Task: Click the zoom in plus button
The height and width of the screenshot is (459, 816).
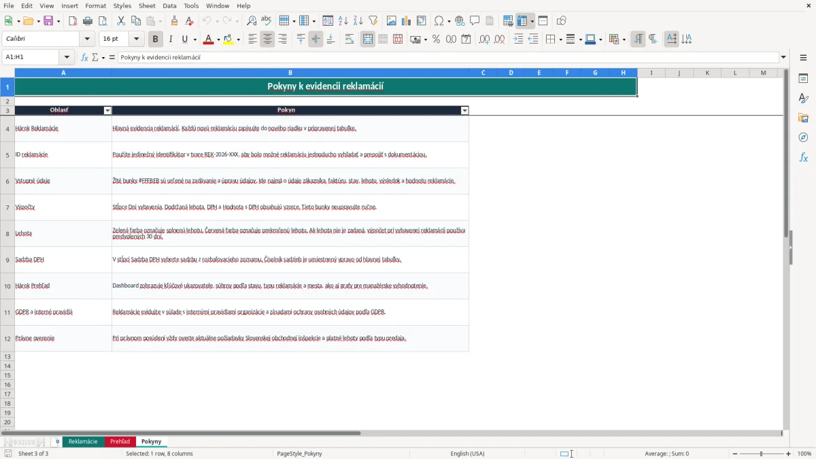Action: pos(789,454)
